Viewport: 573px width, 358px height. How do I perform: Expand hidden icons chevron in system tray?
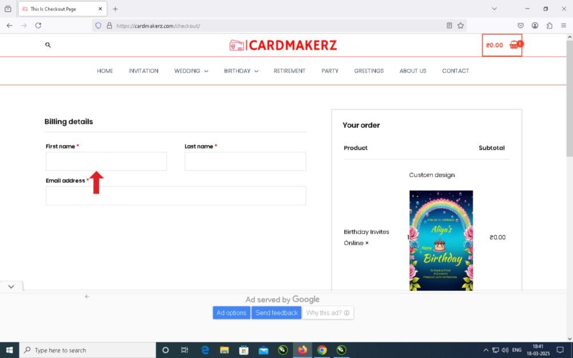pos(486,350)
